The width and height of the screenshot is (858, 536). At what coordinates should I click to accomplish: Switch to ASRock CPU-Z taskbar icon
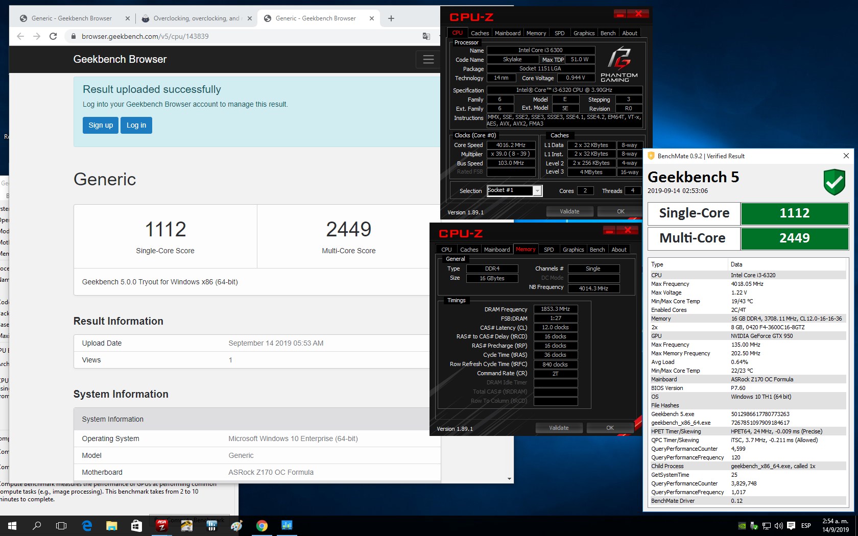tap(161, 526)
